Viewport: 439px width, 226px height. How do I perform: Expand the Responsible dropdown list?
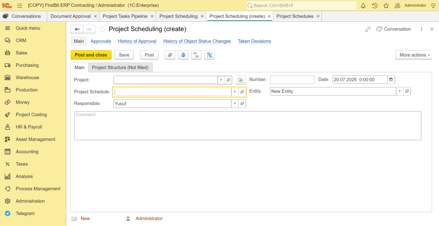[x=235, y=104]
